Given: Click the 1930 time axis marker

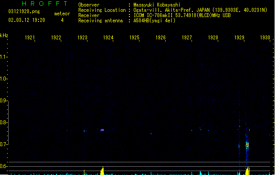Looking at the screenshot, I should click(x=265, y=38).
